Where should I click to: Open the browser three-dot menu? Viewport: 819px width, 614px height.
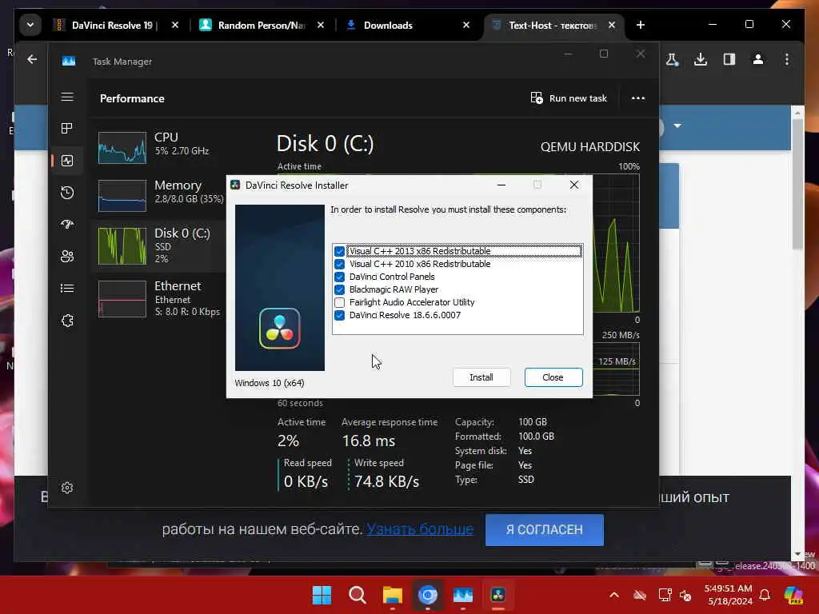point(787,59)
